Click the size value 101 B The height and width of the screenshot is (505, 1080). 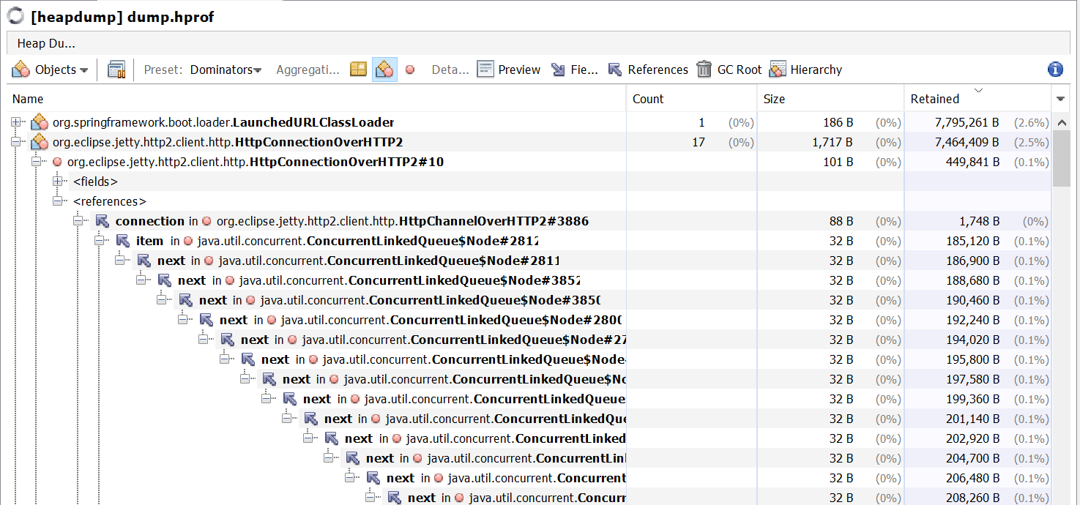(838, 162)
